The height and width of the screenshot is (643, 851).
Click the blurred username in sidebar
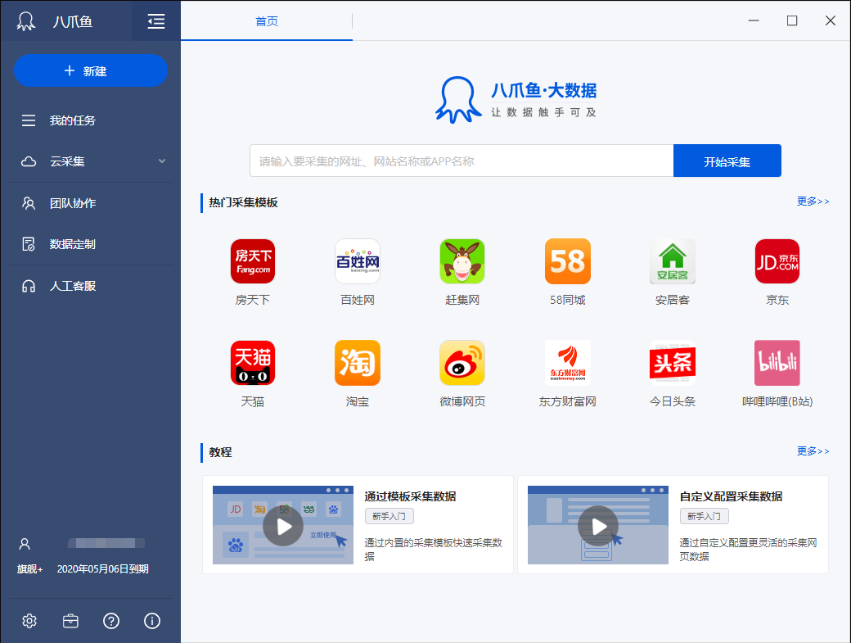click(106, 543)
